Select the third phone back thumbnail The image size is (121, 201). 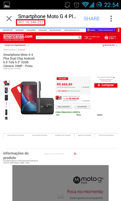[x=6, y=97]
